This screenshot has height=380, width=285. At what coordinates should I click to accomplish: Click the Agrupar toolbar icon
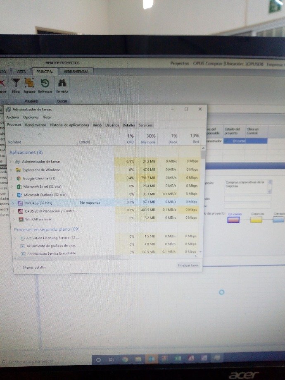point(30,84)
